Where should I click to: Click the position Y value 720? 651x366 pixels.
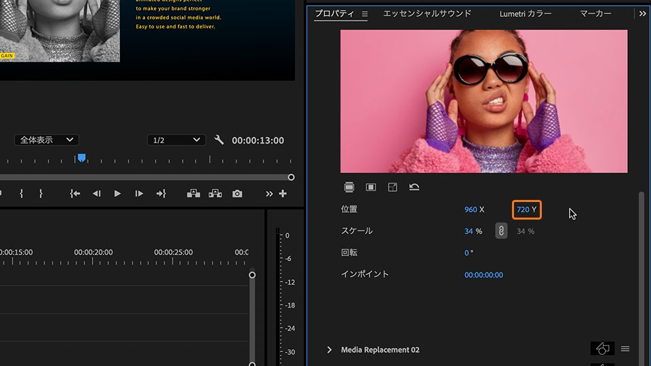point(522,209)
